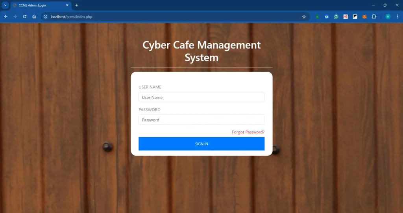This screenshot has width=403, height=213.
Task: Click the USER NAME label
Action: click(150, 87)
